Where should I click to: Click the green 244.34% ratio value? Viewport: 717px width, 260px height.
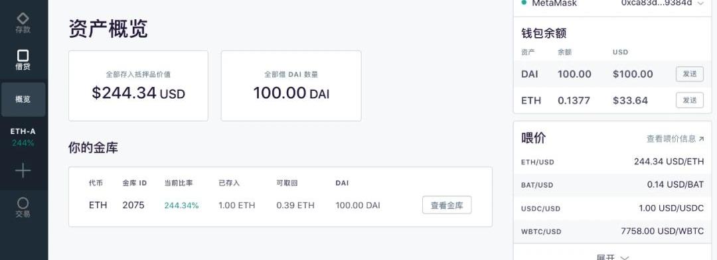tap(181, 206)
